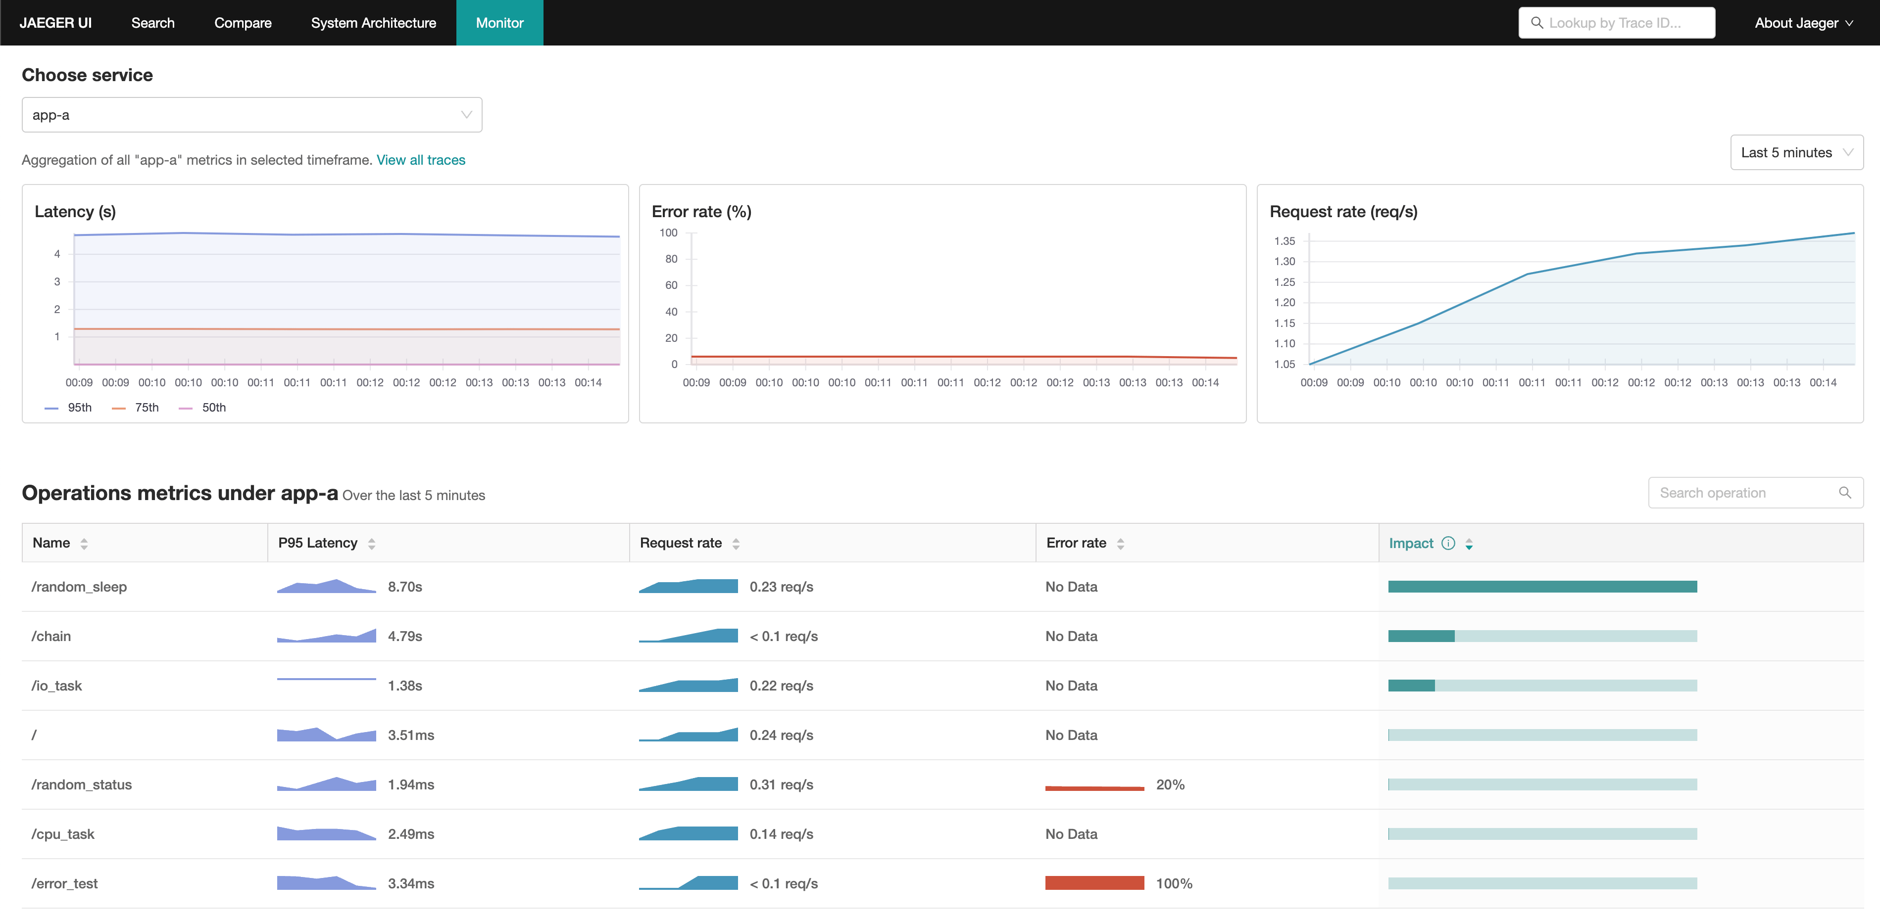Sort by P95 Latency column arrows
The image size is (1880, 920).
click(x=371, y=543)
